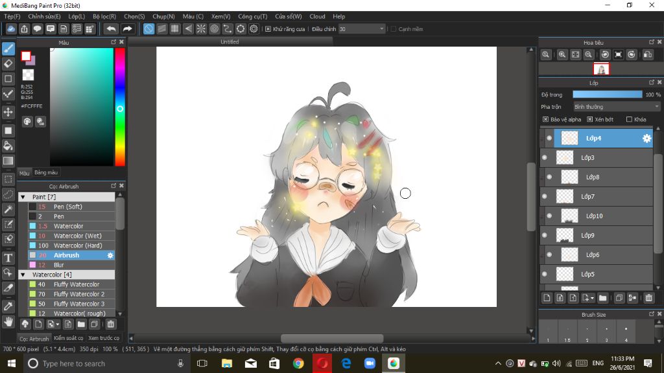Screen dimensions: 664x373
Task: Click the Redo arrow in toolbar
Action: pos(127,28)
